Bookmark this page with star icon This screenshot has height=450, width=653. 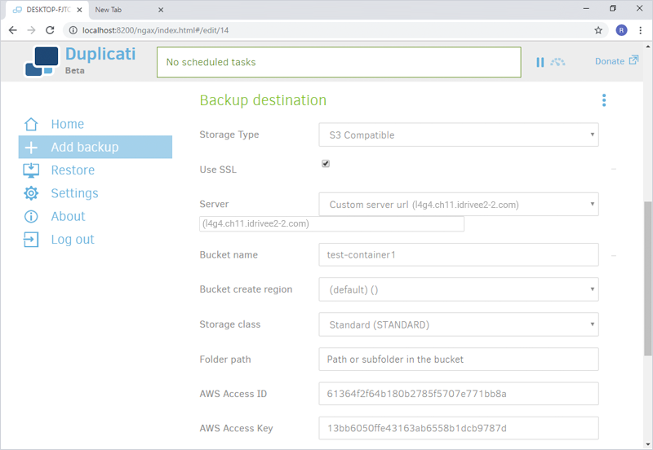pyautogui.click(x=598, y=30)
